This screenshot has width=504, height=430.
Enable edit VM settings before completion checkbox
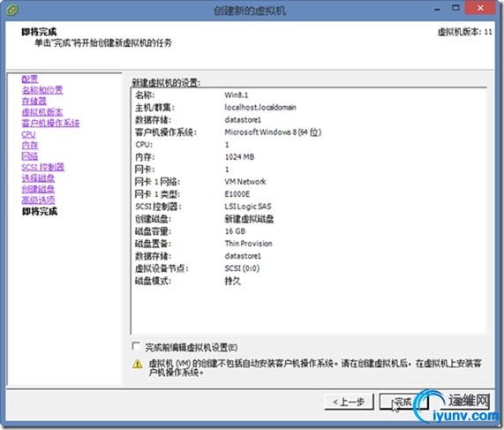coord(136,346)
